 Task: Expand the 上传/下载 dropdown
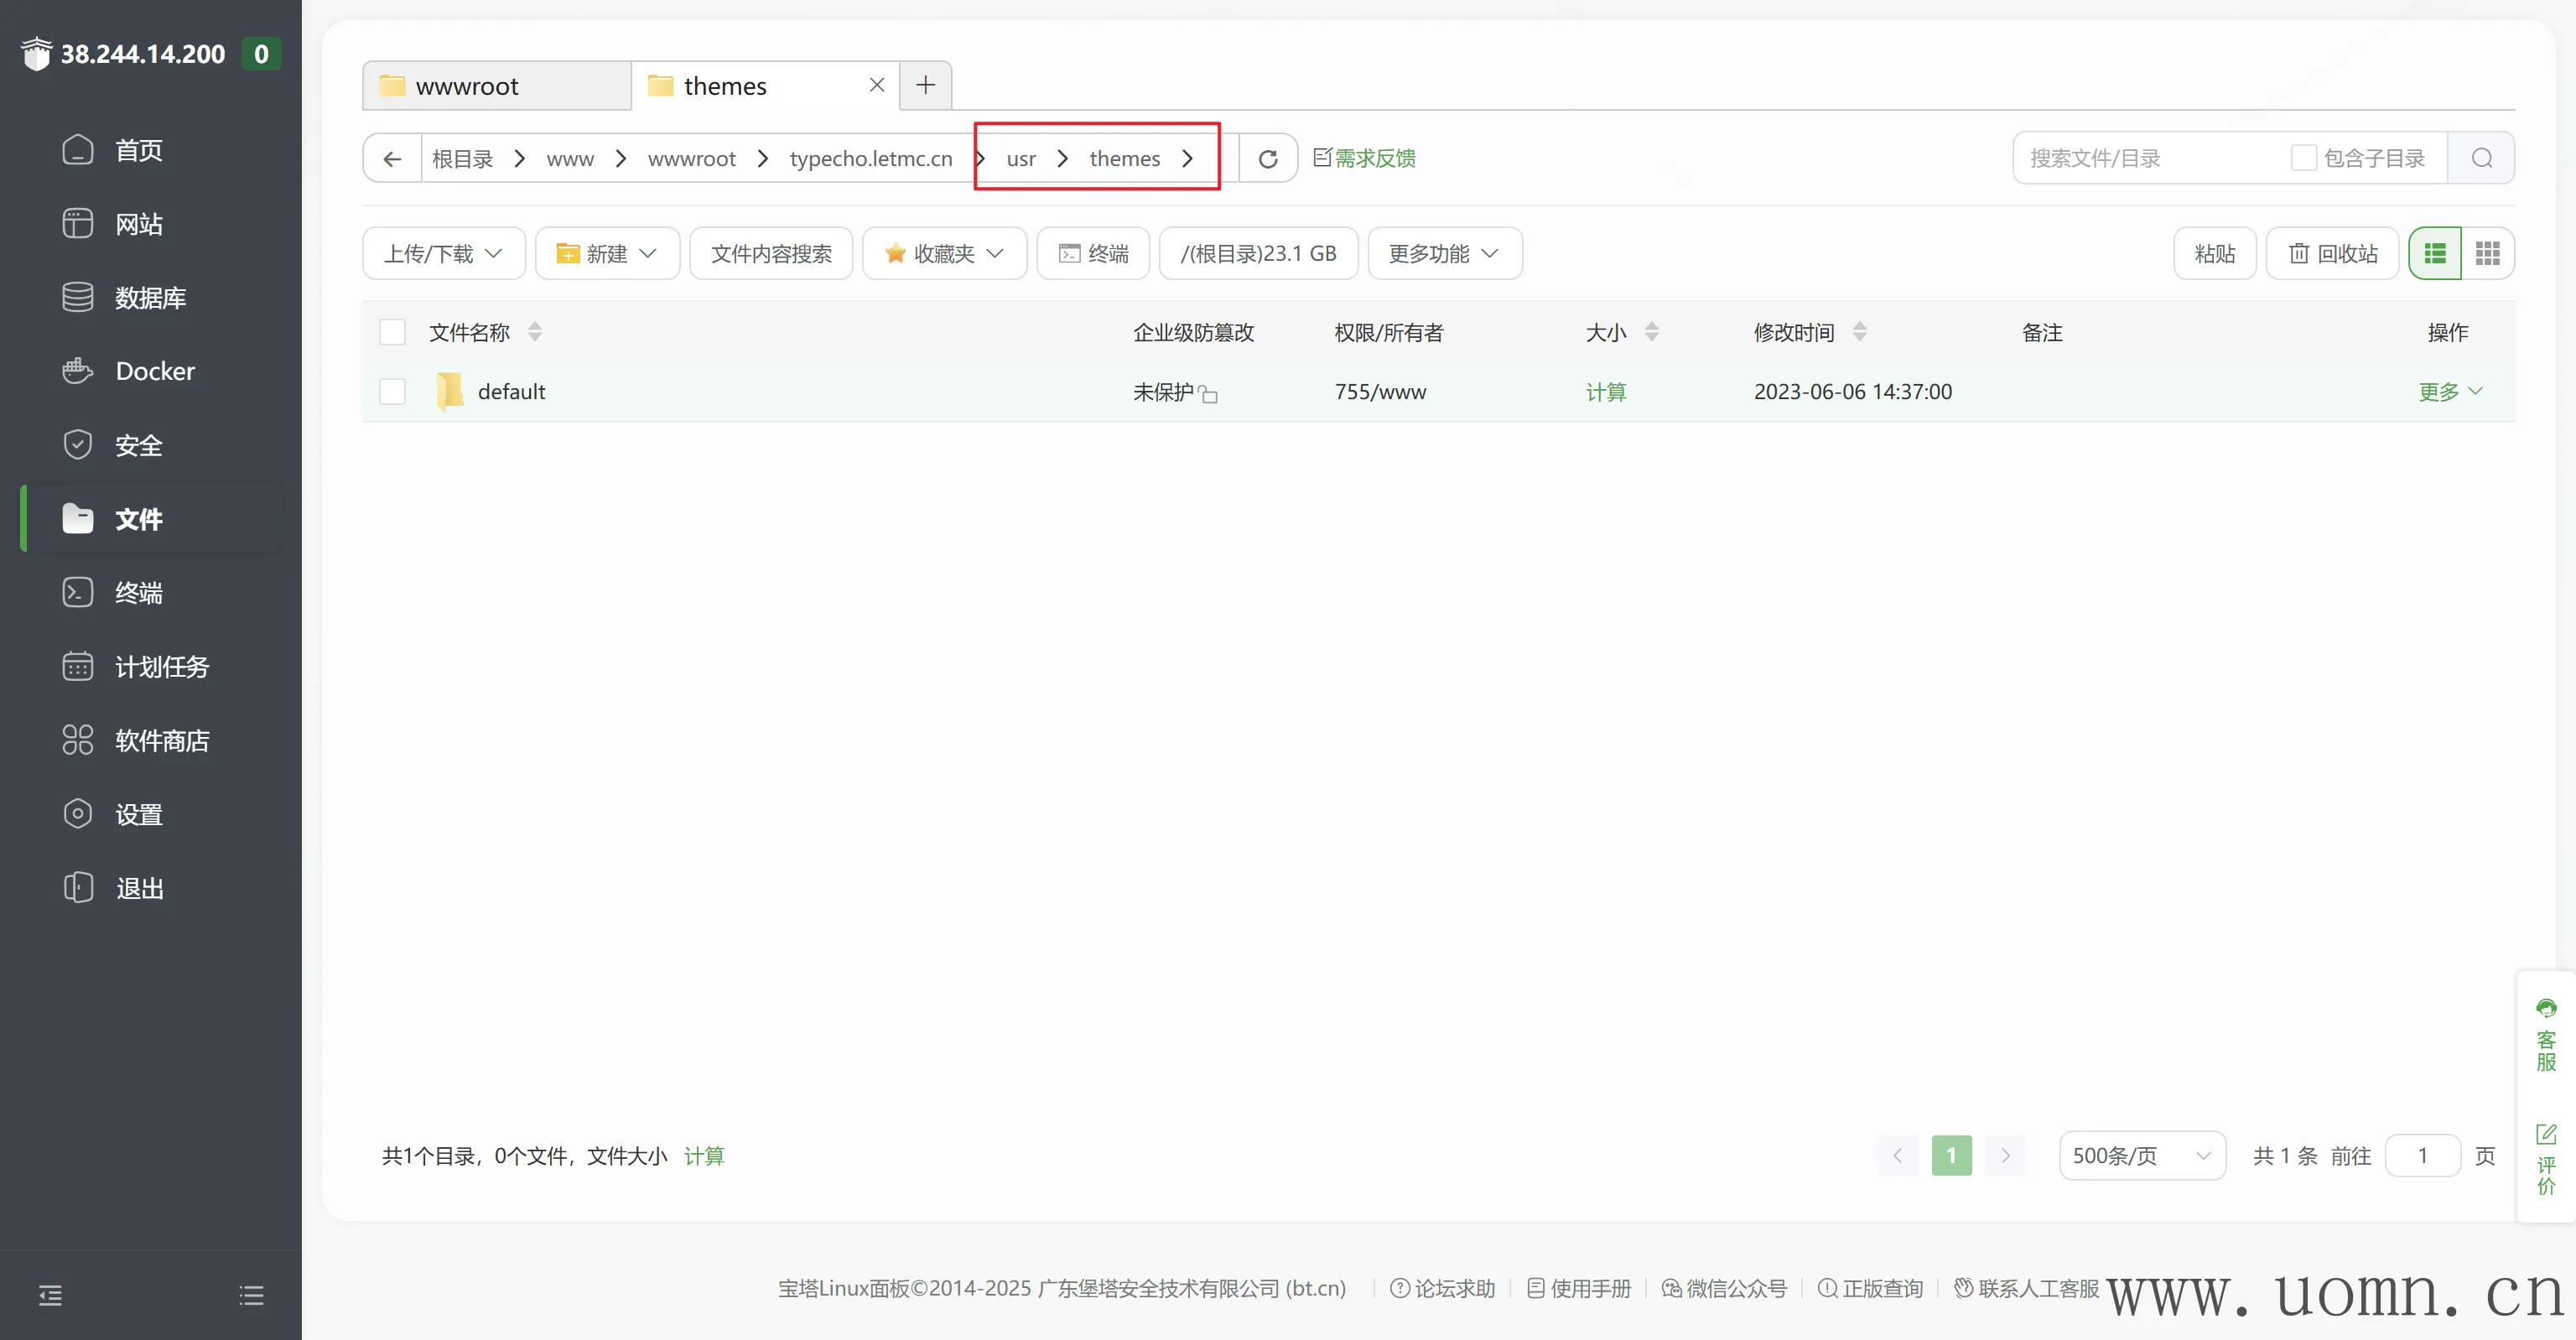(443, 253)
